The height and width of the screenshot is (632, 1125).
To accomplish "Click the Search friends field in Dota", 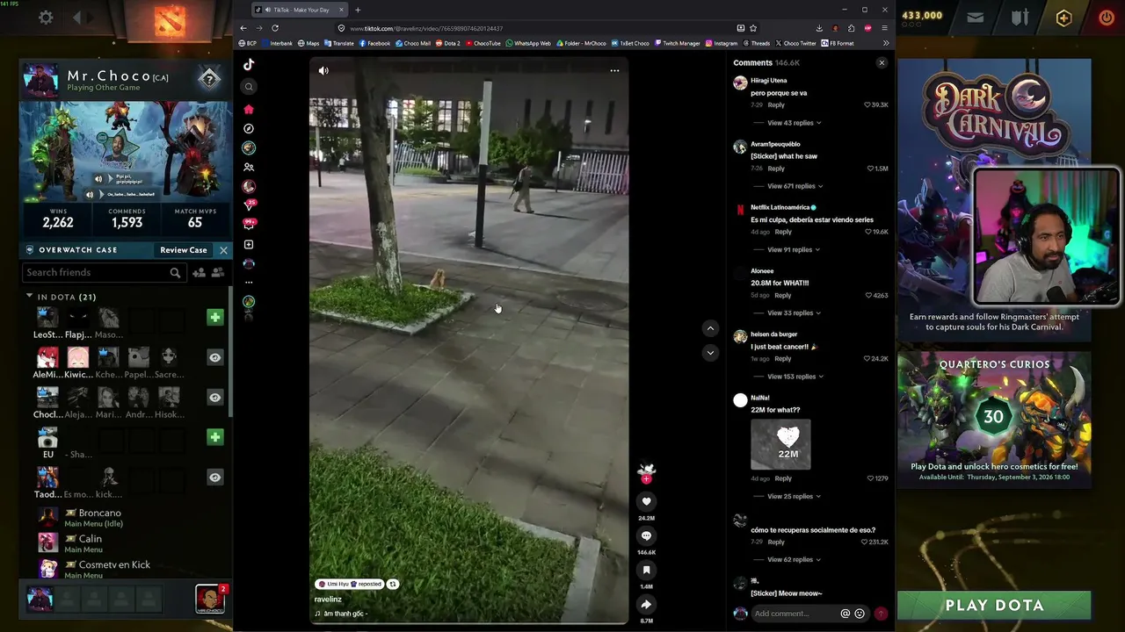I will tap(103, 273).
